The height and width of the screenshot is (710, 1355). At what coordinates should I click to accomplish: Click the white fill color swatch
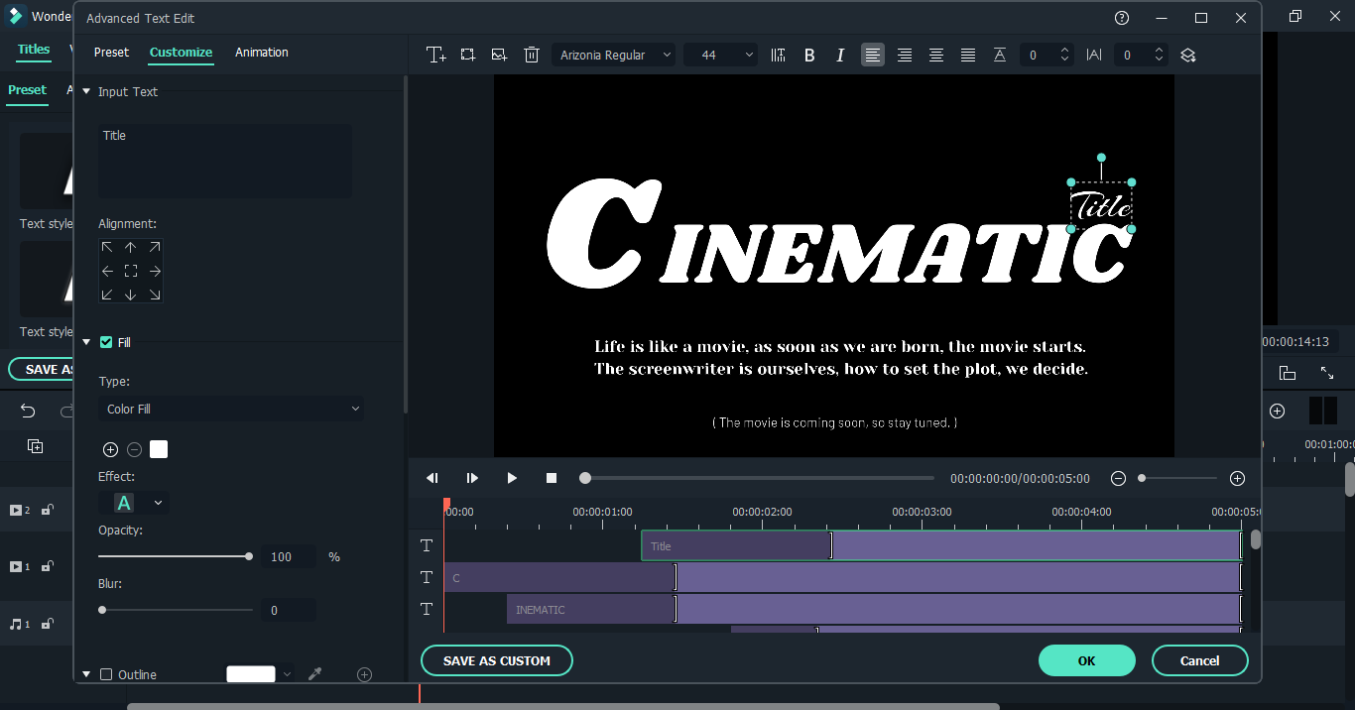(159, 450)
